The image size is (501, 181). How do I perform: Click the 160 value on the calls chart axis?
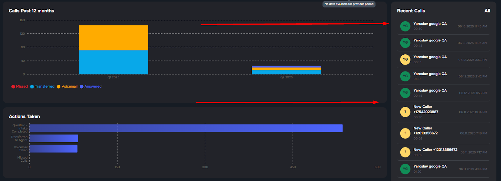pyautogui.click(x=22, y=20)
